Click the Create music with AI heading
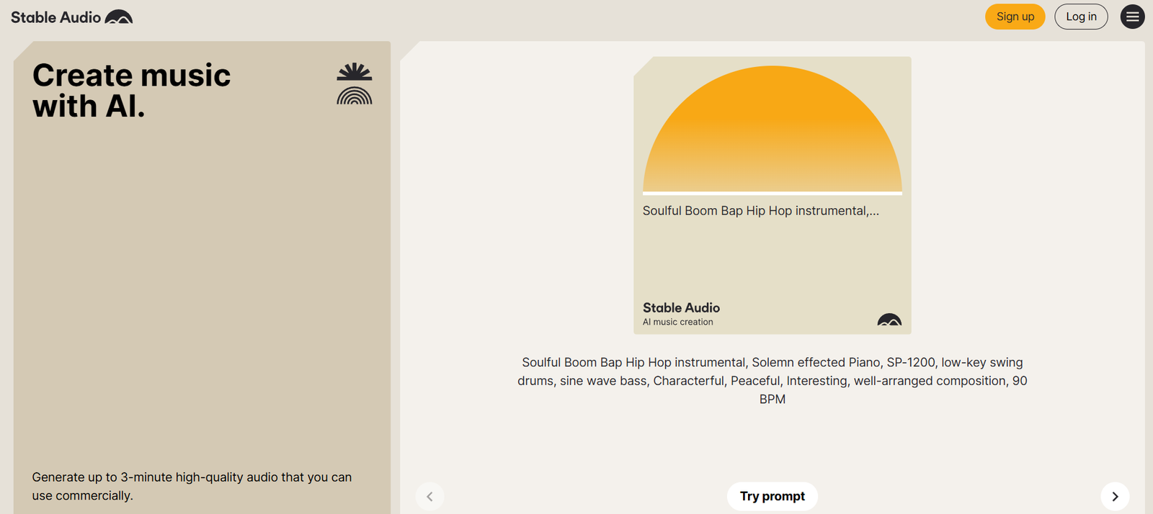 pyautogui.click(x=131, y=91)
